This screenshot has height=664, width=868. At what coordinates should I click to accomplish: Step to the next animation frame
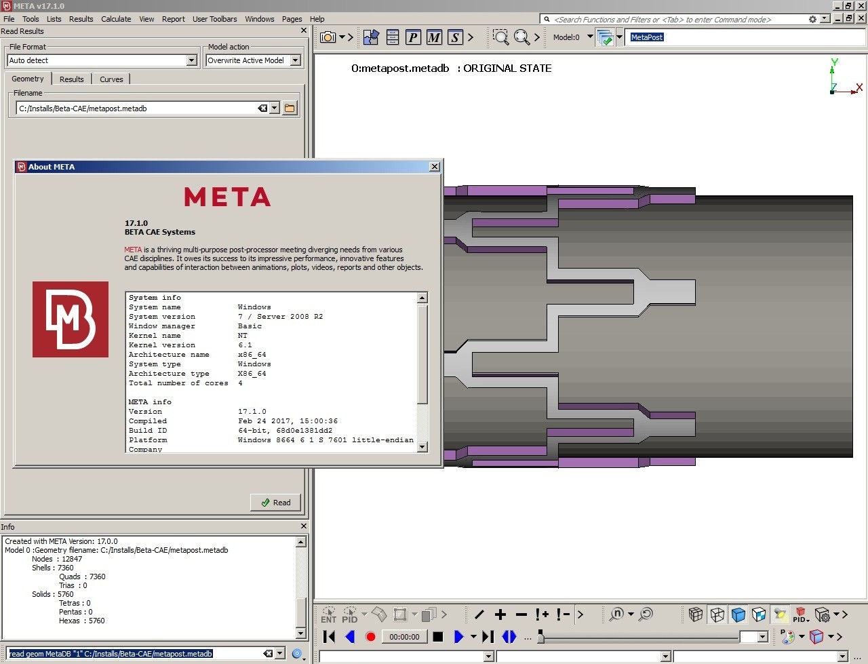(x=488, y=636)
